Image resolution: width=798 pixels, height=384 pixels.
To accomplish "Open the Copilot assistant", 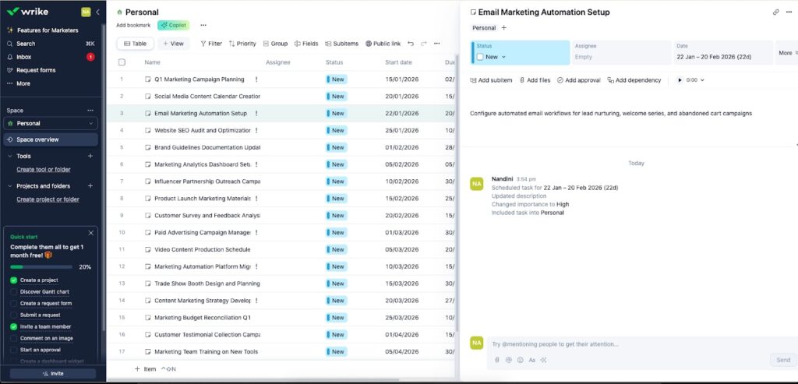I will [x=174, y=26].
